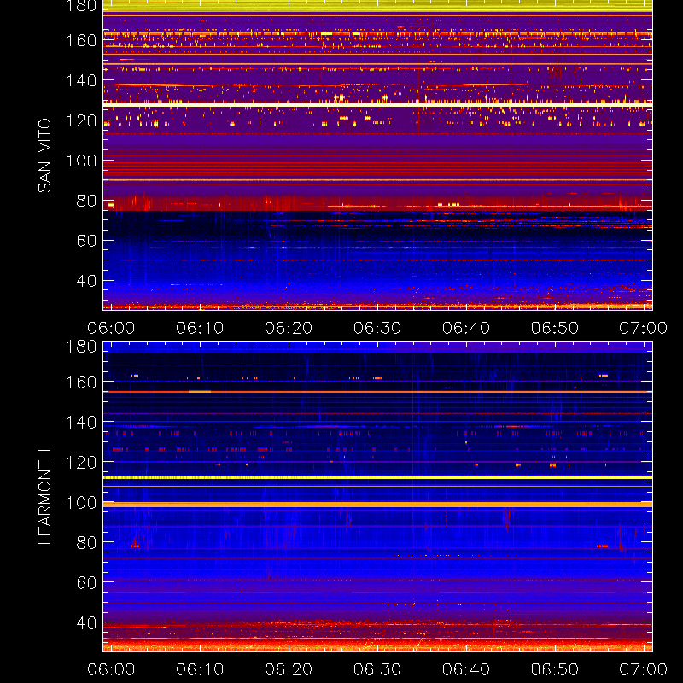Click the 06:50 time label under San Vito plot
The width and height of the screenshot is (683, 683).
pyautogui.click(x=554, y=328)
